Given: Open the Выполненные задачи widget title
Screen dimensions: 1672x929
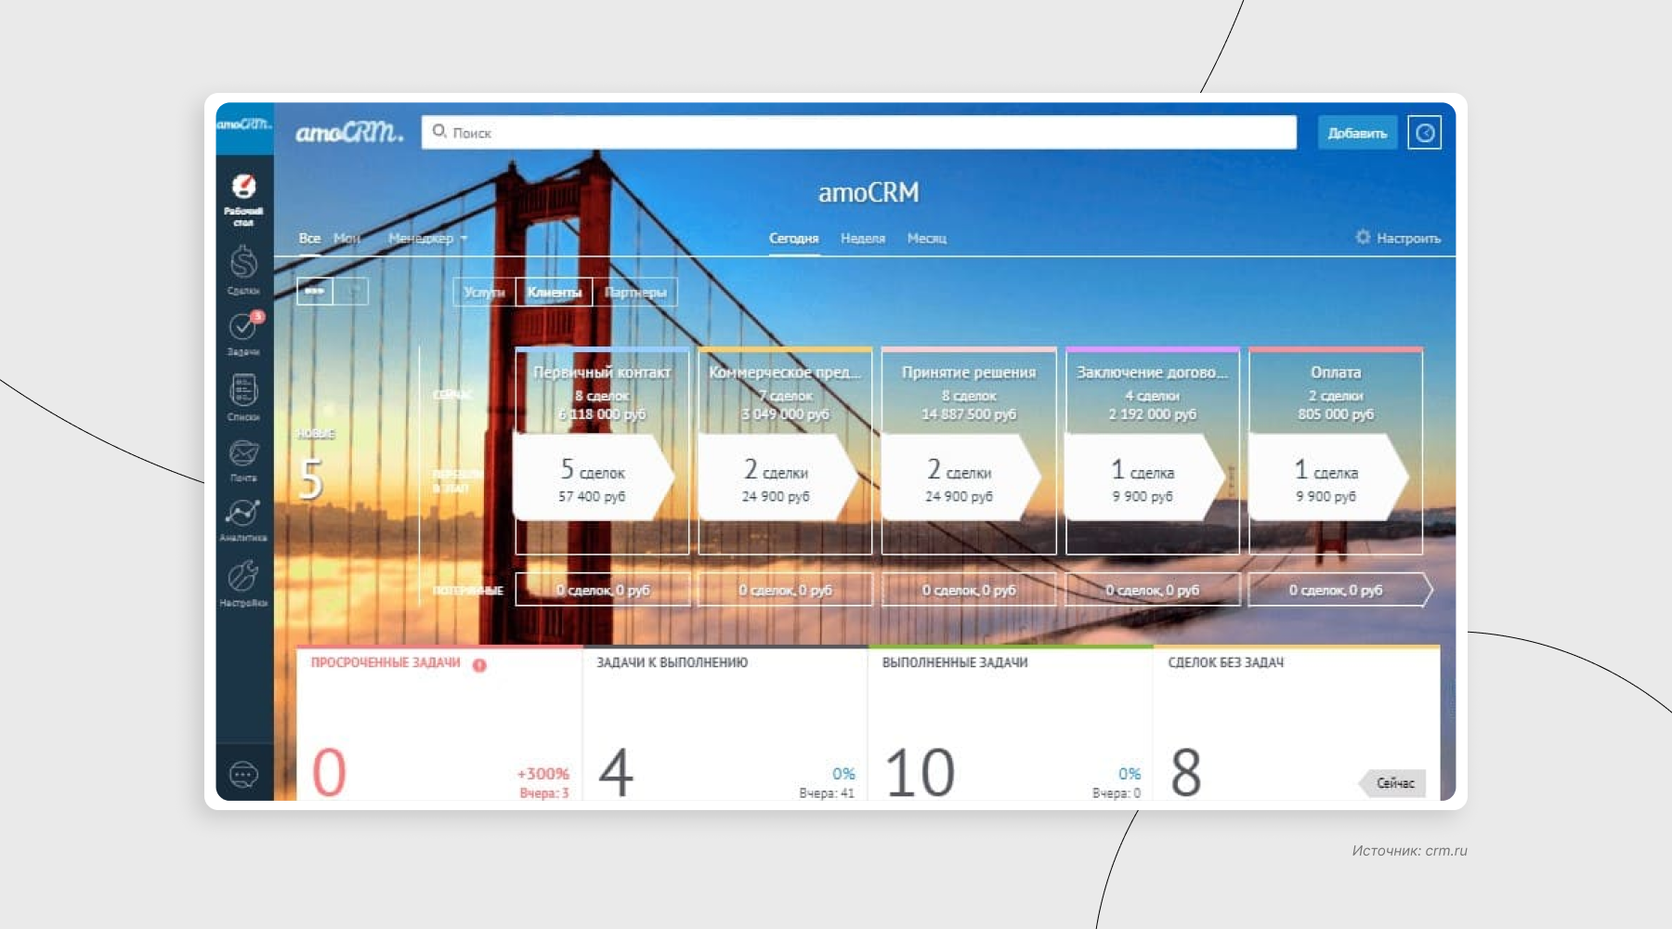Looking at the screenshot, I should pos(955,662).
